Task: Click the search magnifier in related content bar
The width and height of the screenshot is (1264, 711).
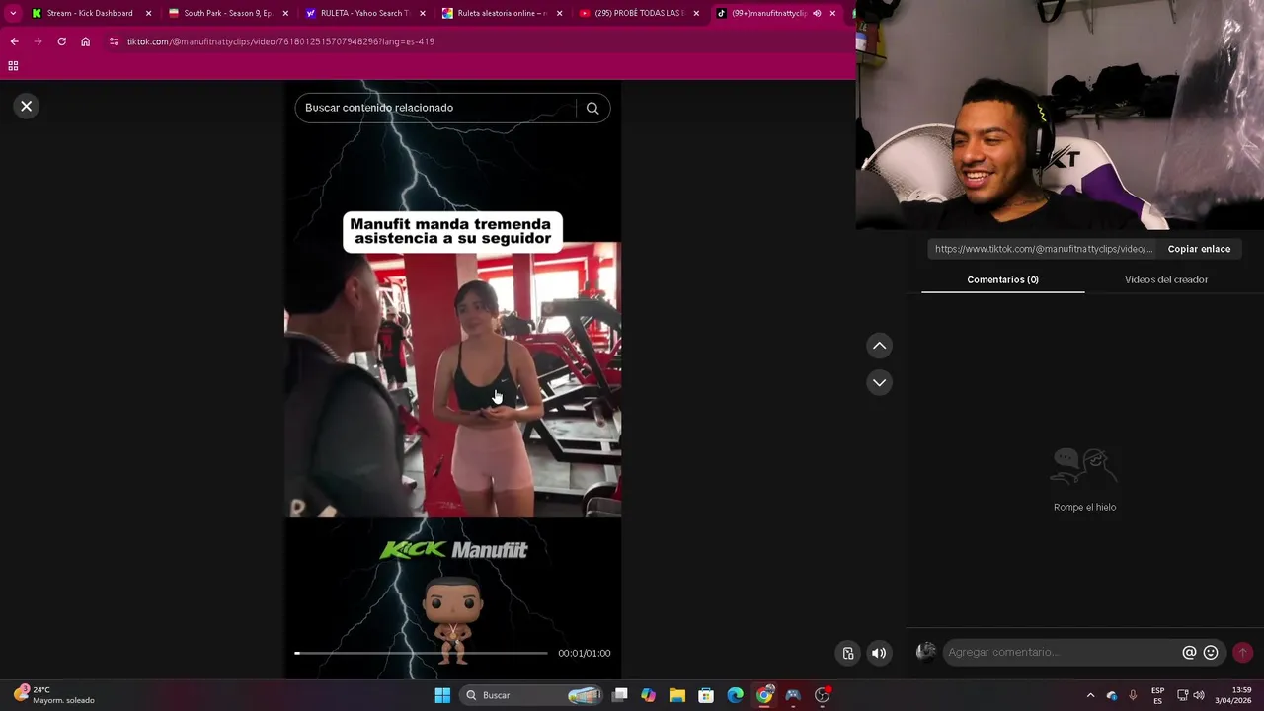Action: [592, 108]
